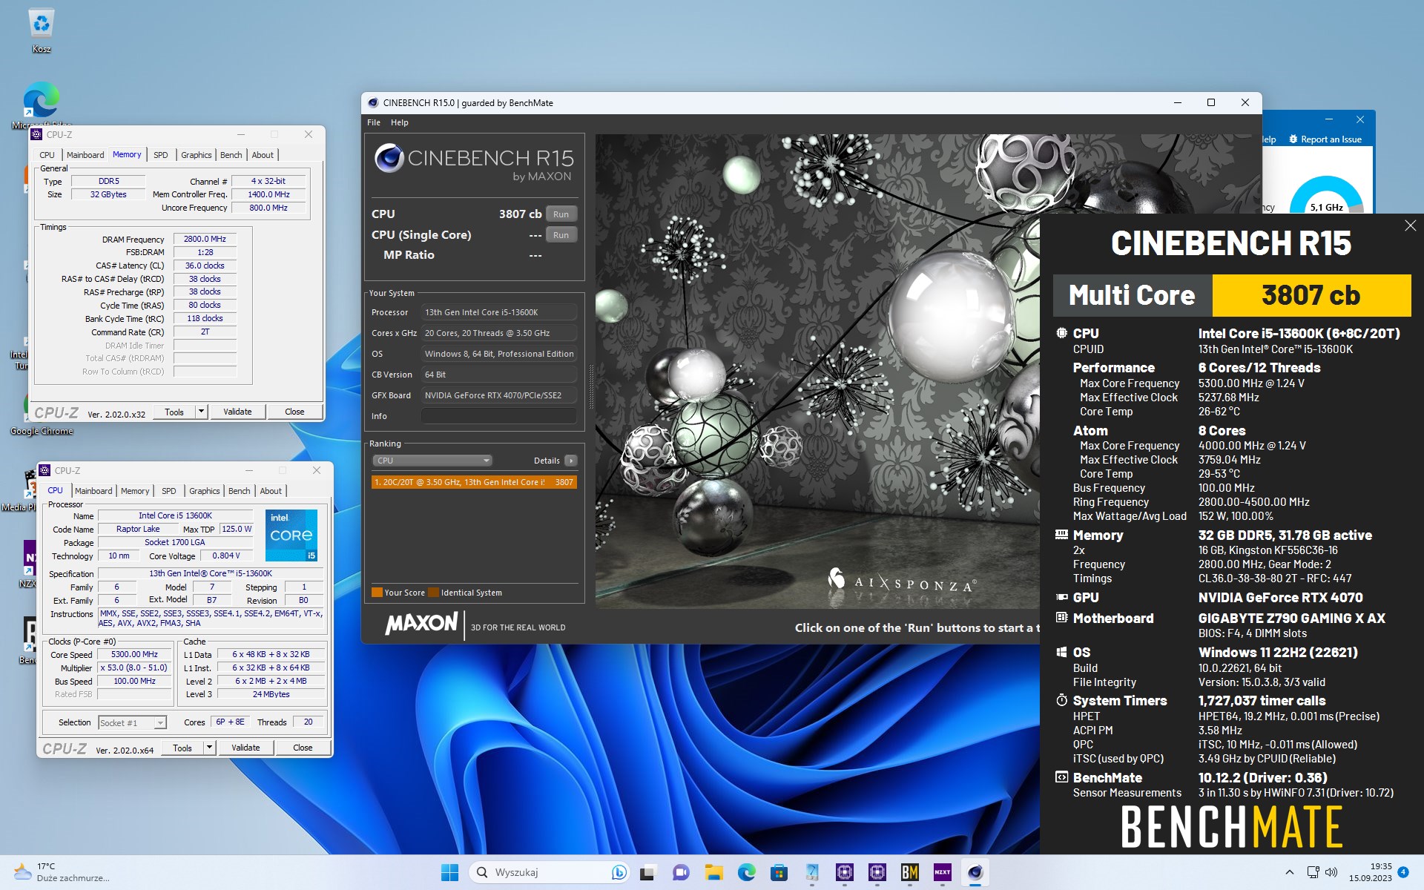
Task: Open the CPU ranking dropdown in Cinebench
Action: pyautogui.click(x=432, y=461)
